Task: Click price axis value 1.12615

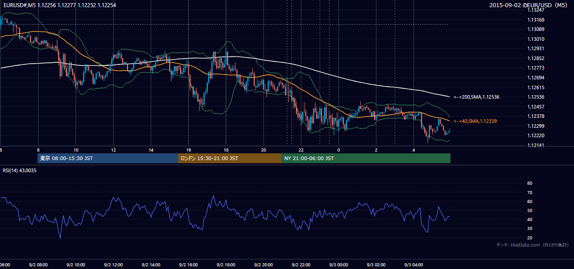Action: (536, 87)
